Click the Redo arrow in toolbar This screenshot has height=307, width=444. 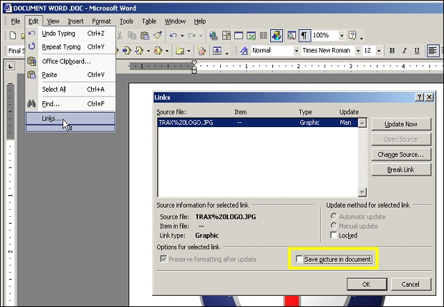tap(192, 35)
